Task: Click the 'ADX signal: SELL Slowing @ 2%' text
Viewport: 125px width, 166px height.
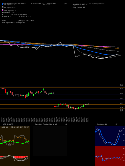Action: pyautogui.click(x=13, y=23)
